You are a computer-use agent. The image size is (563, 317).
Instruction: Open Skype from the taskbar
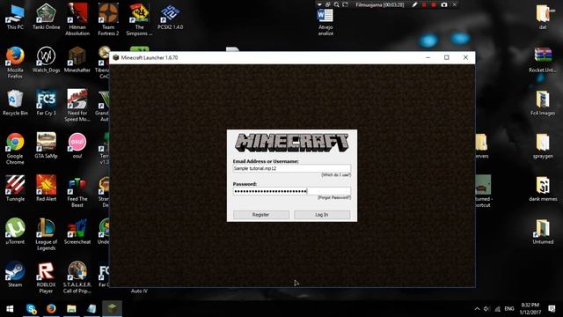point(32,309)
